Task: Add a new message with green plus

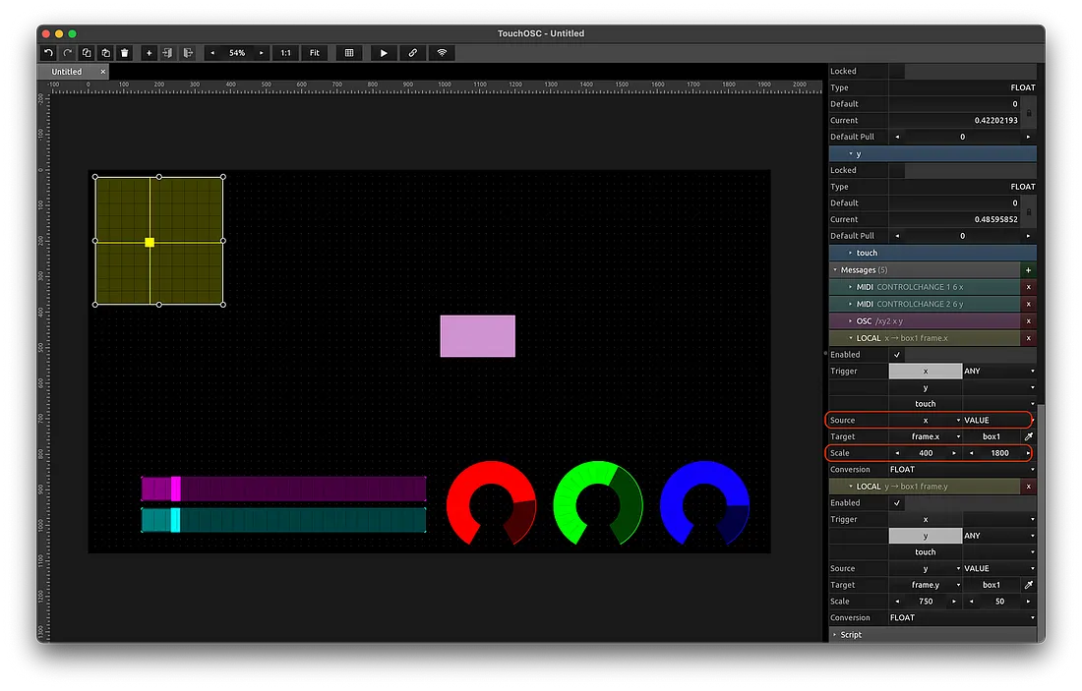Action: point(1029,270)
